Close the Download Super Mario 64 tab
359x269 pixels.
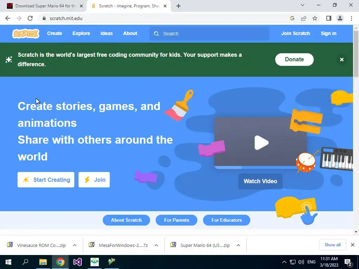pyautogui.click(x=81, y=6)
